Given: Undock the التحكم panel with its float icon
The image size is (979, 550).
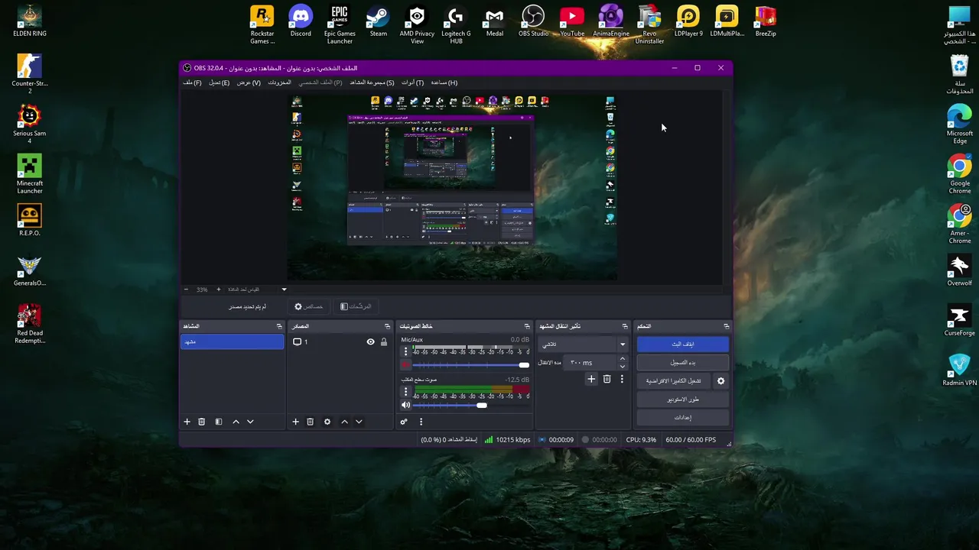Looking at the screenshot, I should pos(727,326).
